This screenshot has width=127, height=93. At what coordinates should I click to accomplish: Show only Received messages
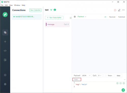click(x=112, y=17)
